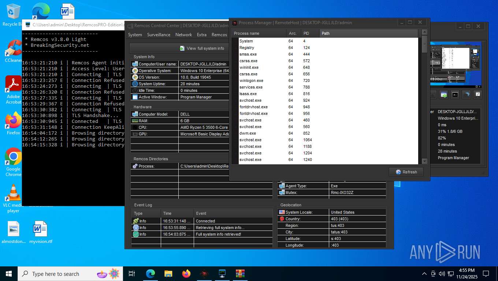The image size is (498, 281).
Task: Open File Explorer from the taskbar
Action: pos(168,274)
